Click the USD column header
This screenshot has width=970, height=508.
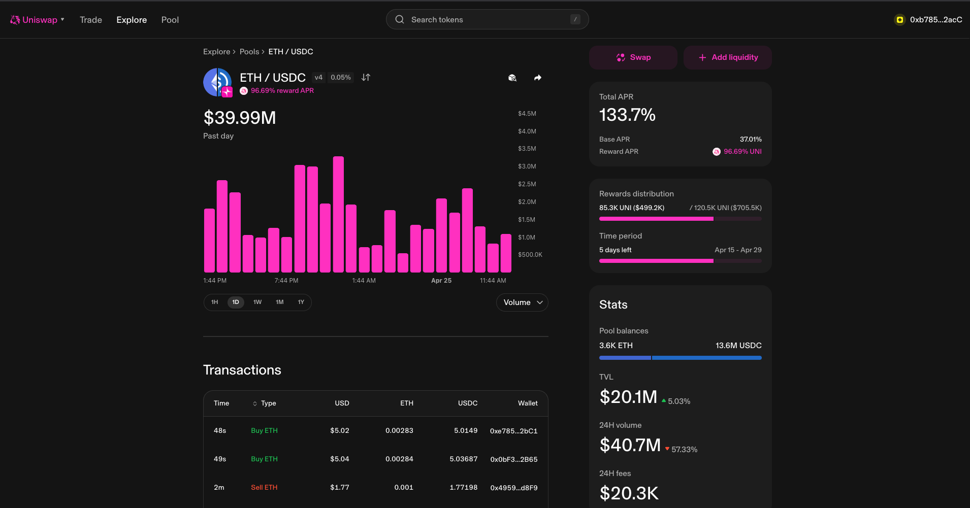(342, 403)
